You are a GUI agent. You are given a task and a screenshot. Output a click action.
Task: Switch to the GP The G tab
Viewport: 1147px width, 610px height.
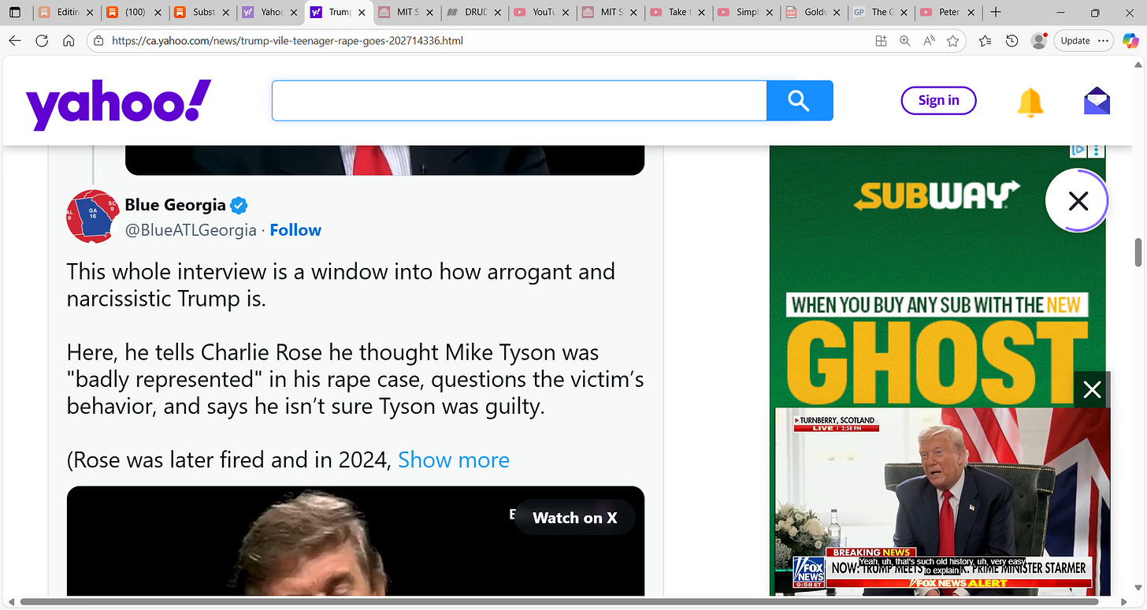coord(880,13)
